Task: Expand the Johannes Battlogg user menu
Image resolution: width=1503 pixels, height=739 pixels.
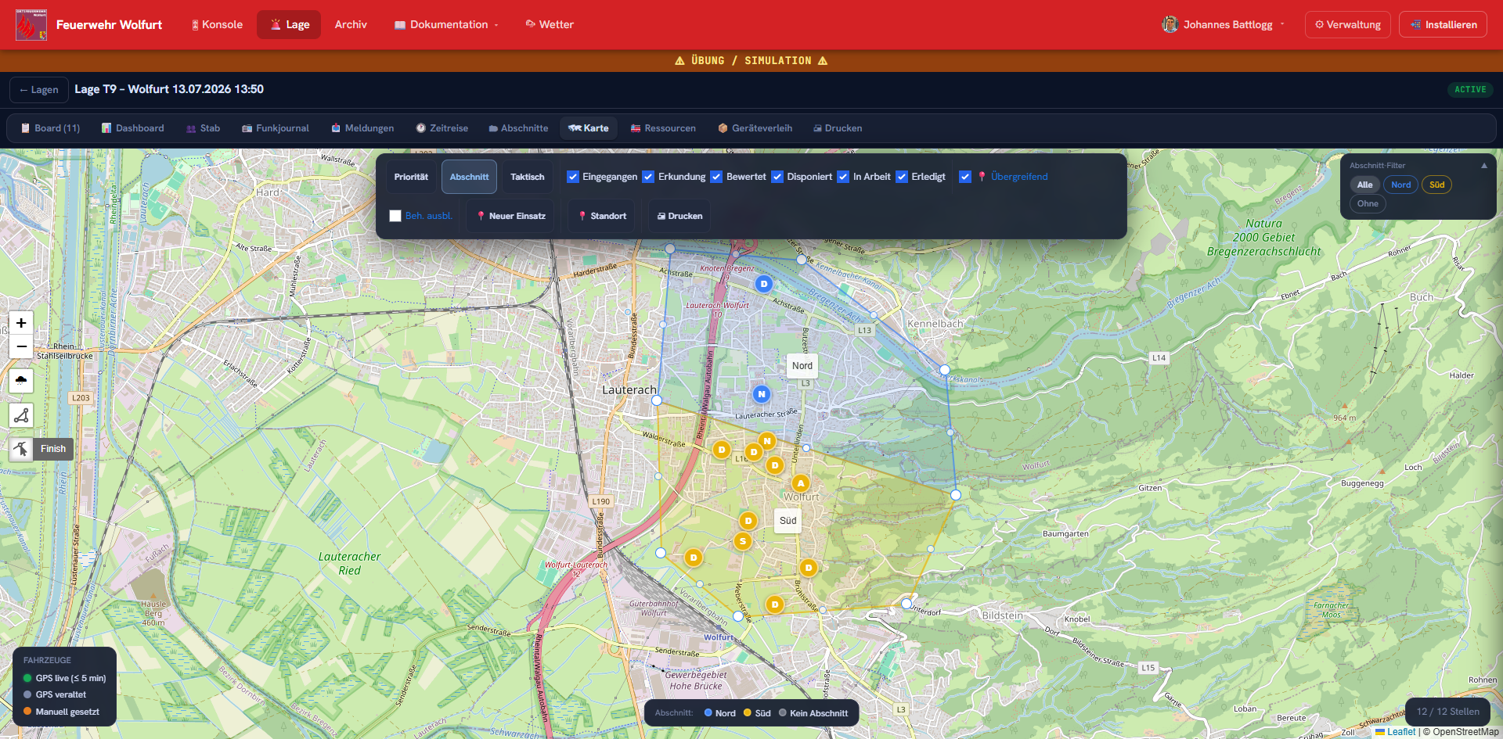Action: (1223, 25)
